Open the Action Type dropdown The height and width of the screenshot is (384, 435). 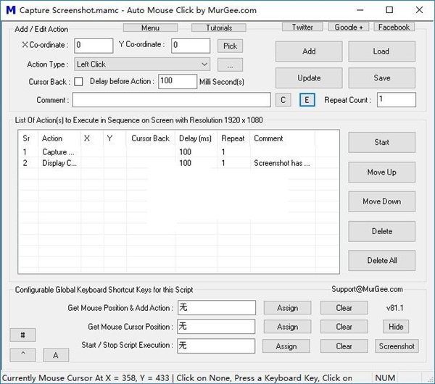pyautogui.click(x=142, y=64)
